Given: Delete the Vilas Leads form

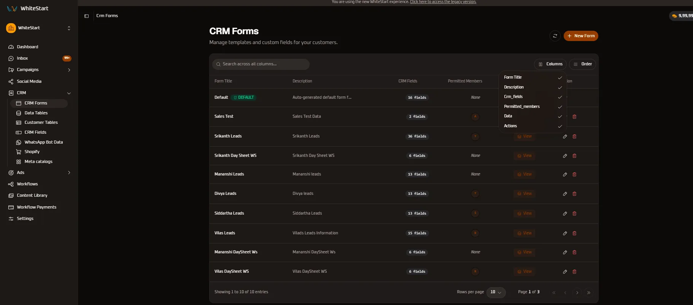Looking at the screenshot, I should (x=574, y=233).
